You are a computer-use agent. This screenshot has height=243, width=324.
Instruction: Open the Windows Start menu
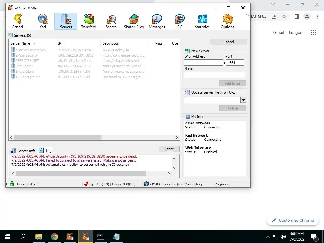click(x=8, y=237)
